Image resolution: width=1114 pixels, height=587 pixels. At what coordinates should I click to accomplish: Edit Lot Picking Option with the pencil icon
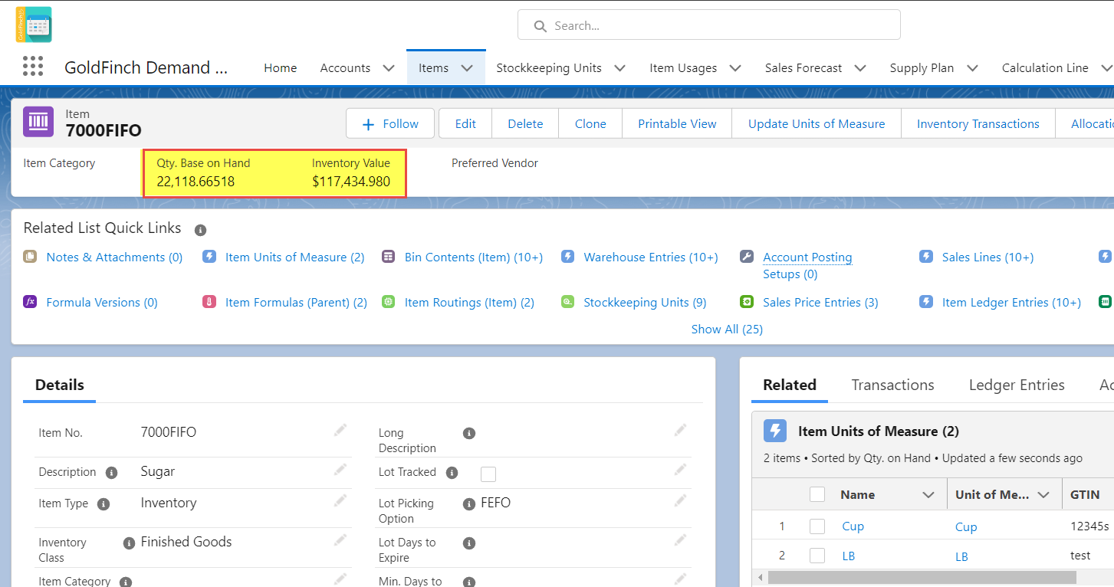[x=680, y=501]
